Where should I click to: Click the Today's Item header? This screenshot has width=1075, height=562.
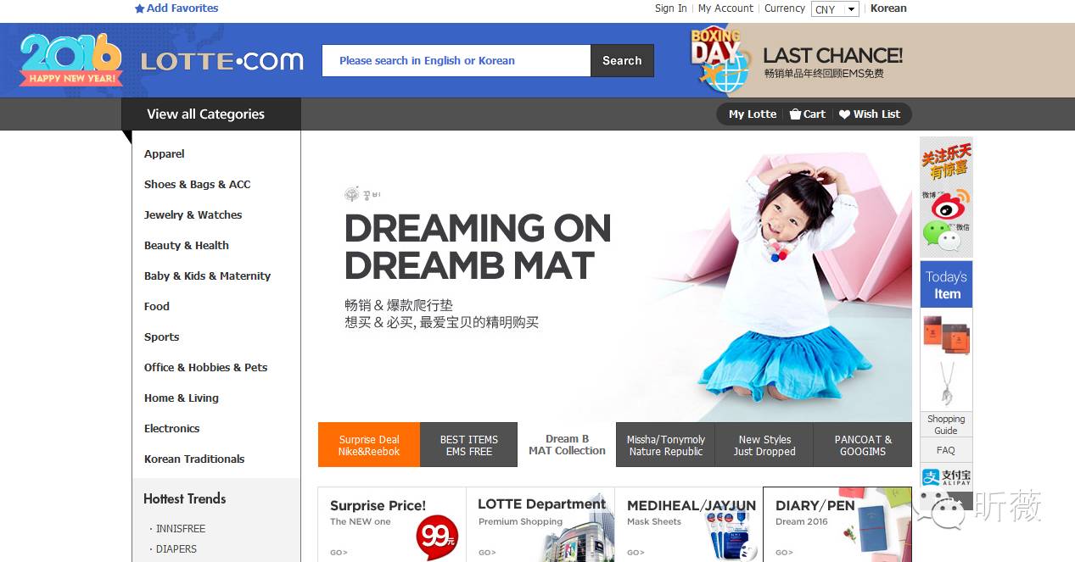pyautogui.click(x=946, y=285)
